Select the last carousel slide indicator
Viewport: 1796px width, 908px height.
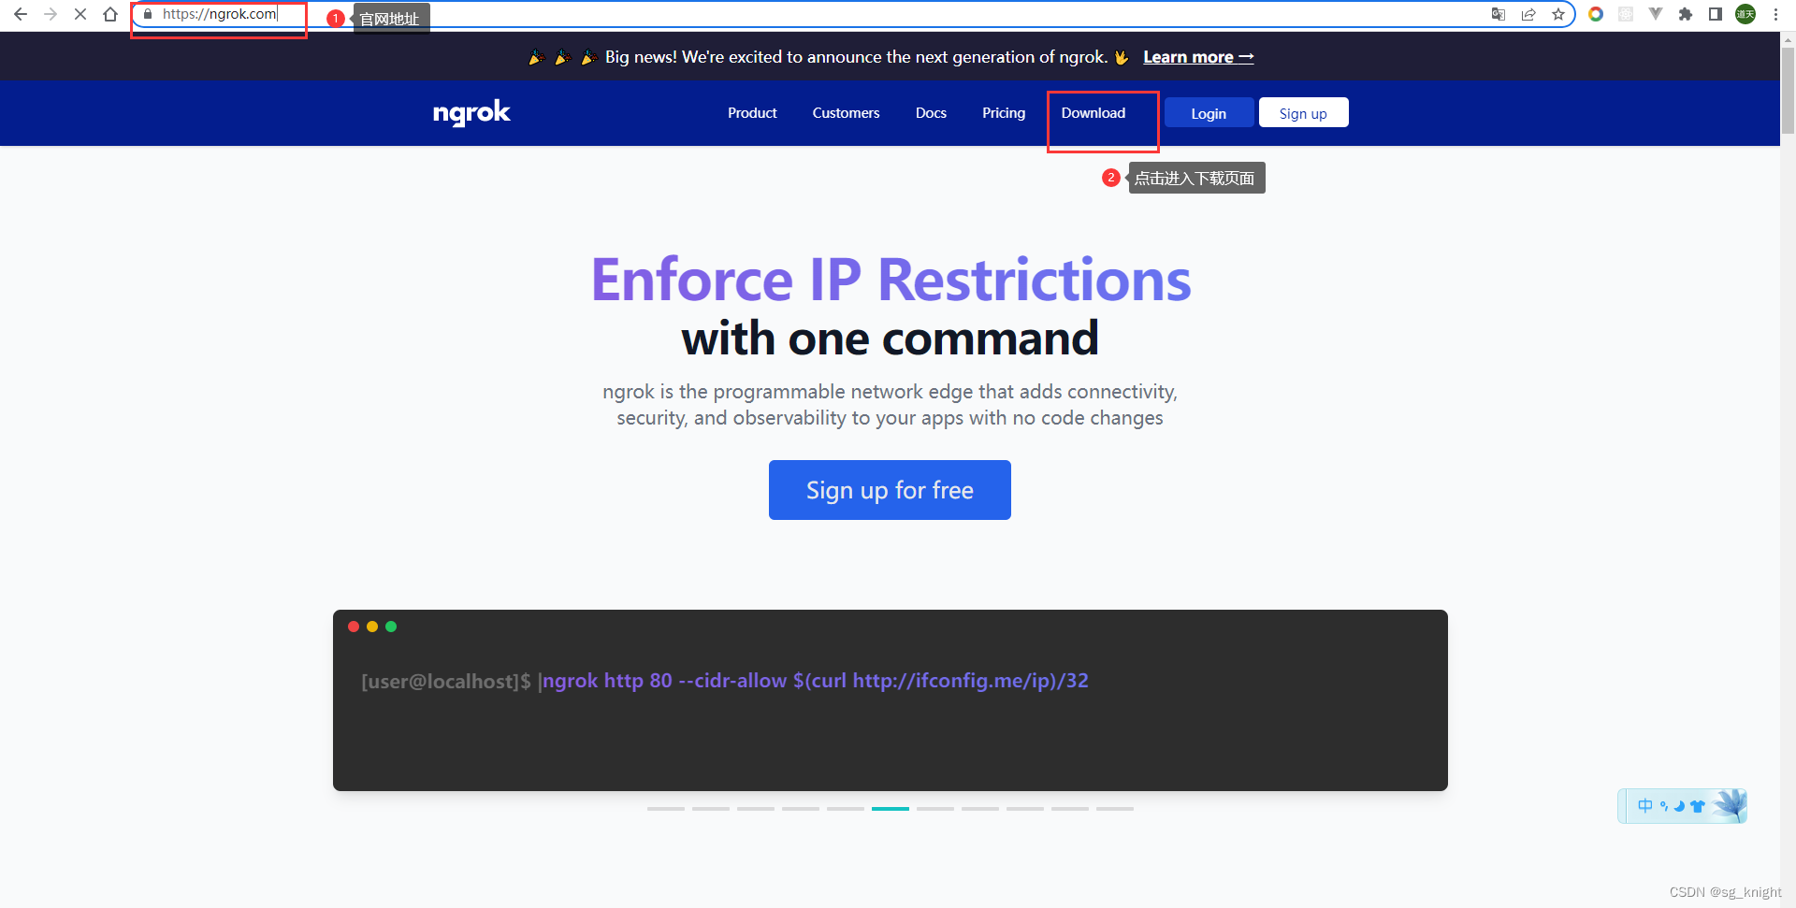(x=1115, y=808)
